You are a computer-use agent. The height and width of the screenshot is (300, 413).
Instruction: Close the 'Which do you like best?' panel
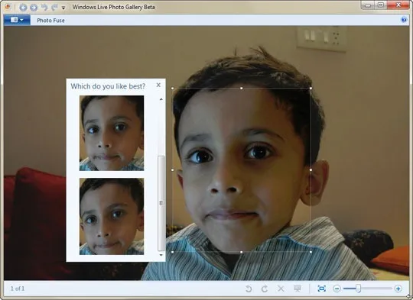tap(158, 85)
